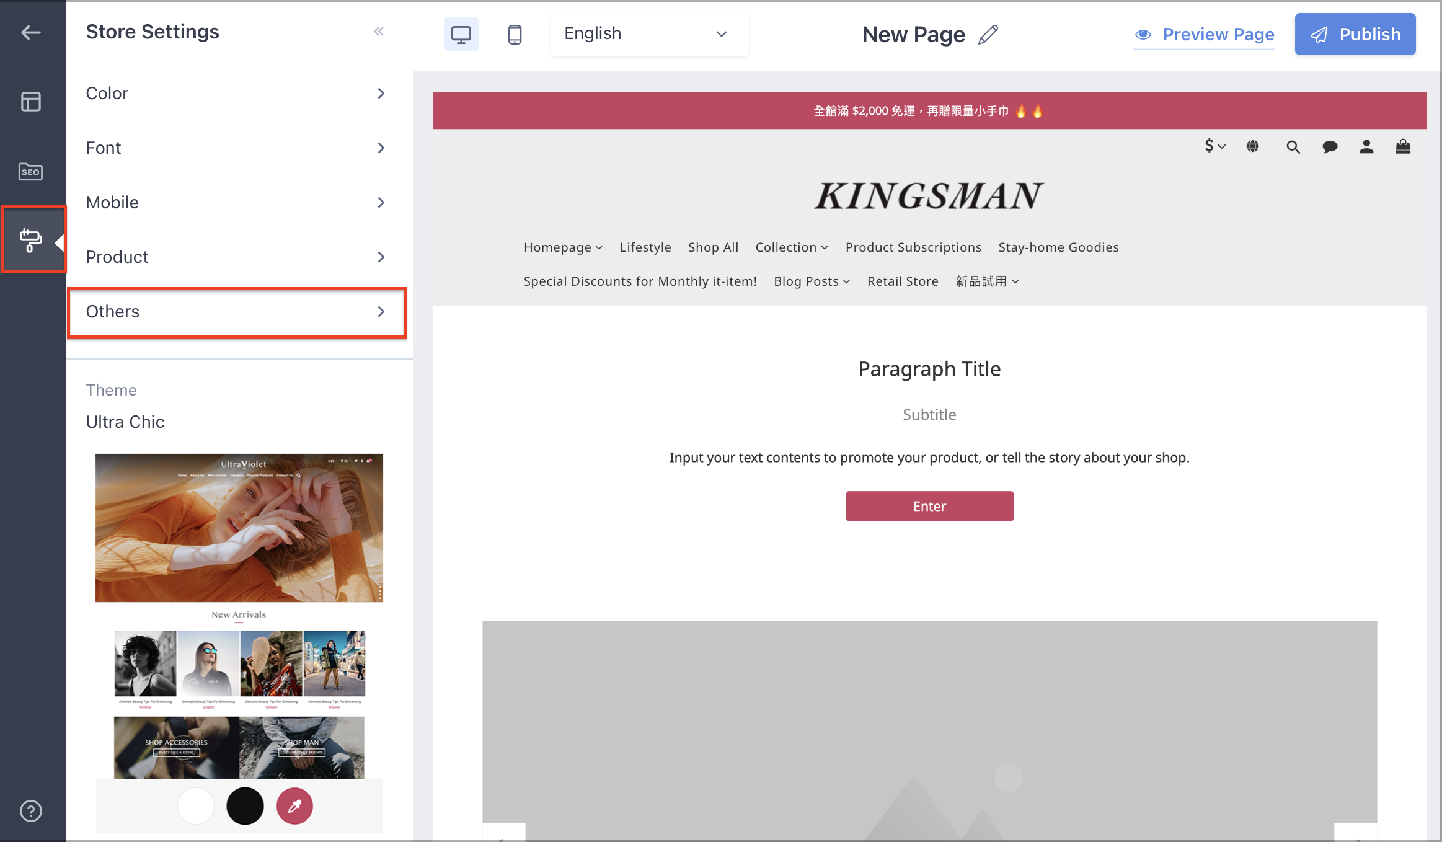
Task: Open the red eyedropper color picker swatch
Action: pos(294,806)
